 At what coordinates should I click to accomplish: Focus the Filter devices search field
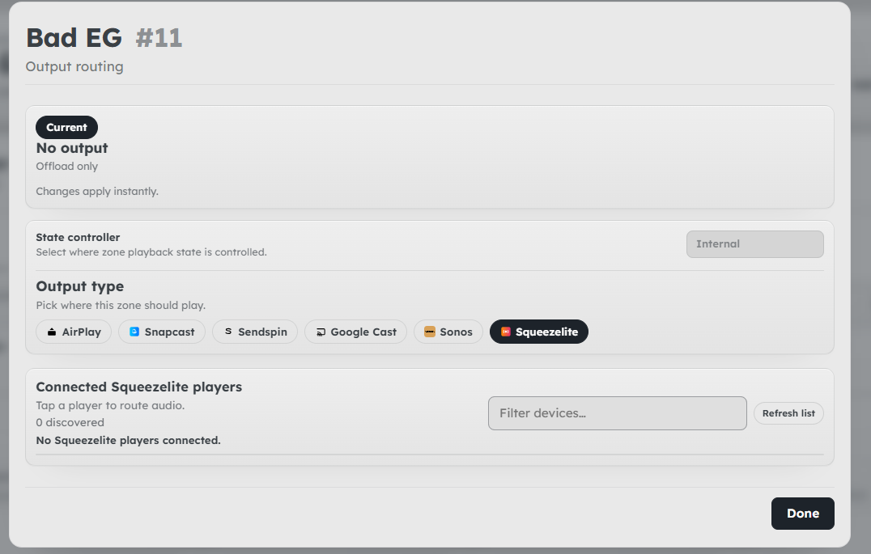[x=617, y=413]
